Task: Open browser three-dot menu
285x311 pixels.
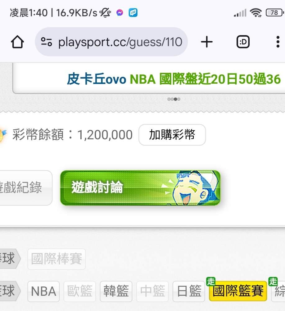Action: (278, 42)
